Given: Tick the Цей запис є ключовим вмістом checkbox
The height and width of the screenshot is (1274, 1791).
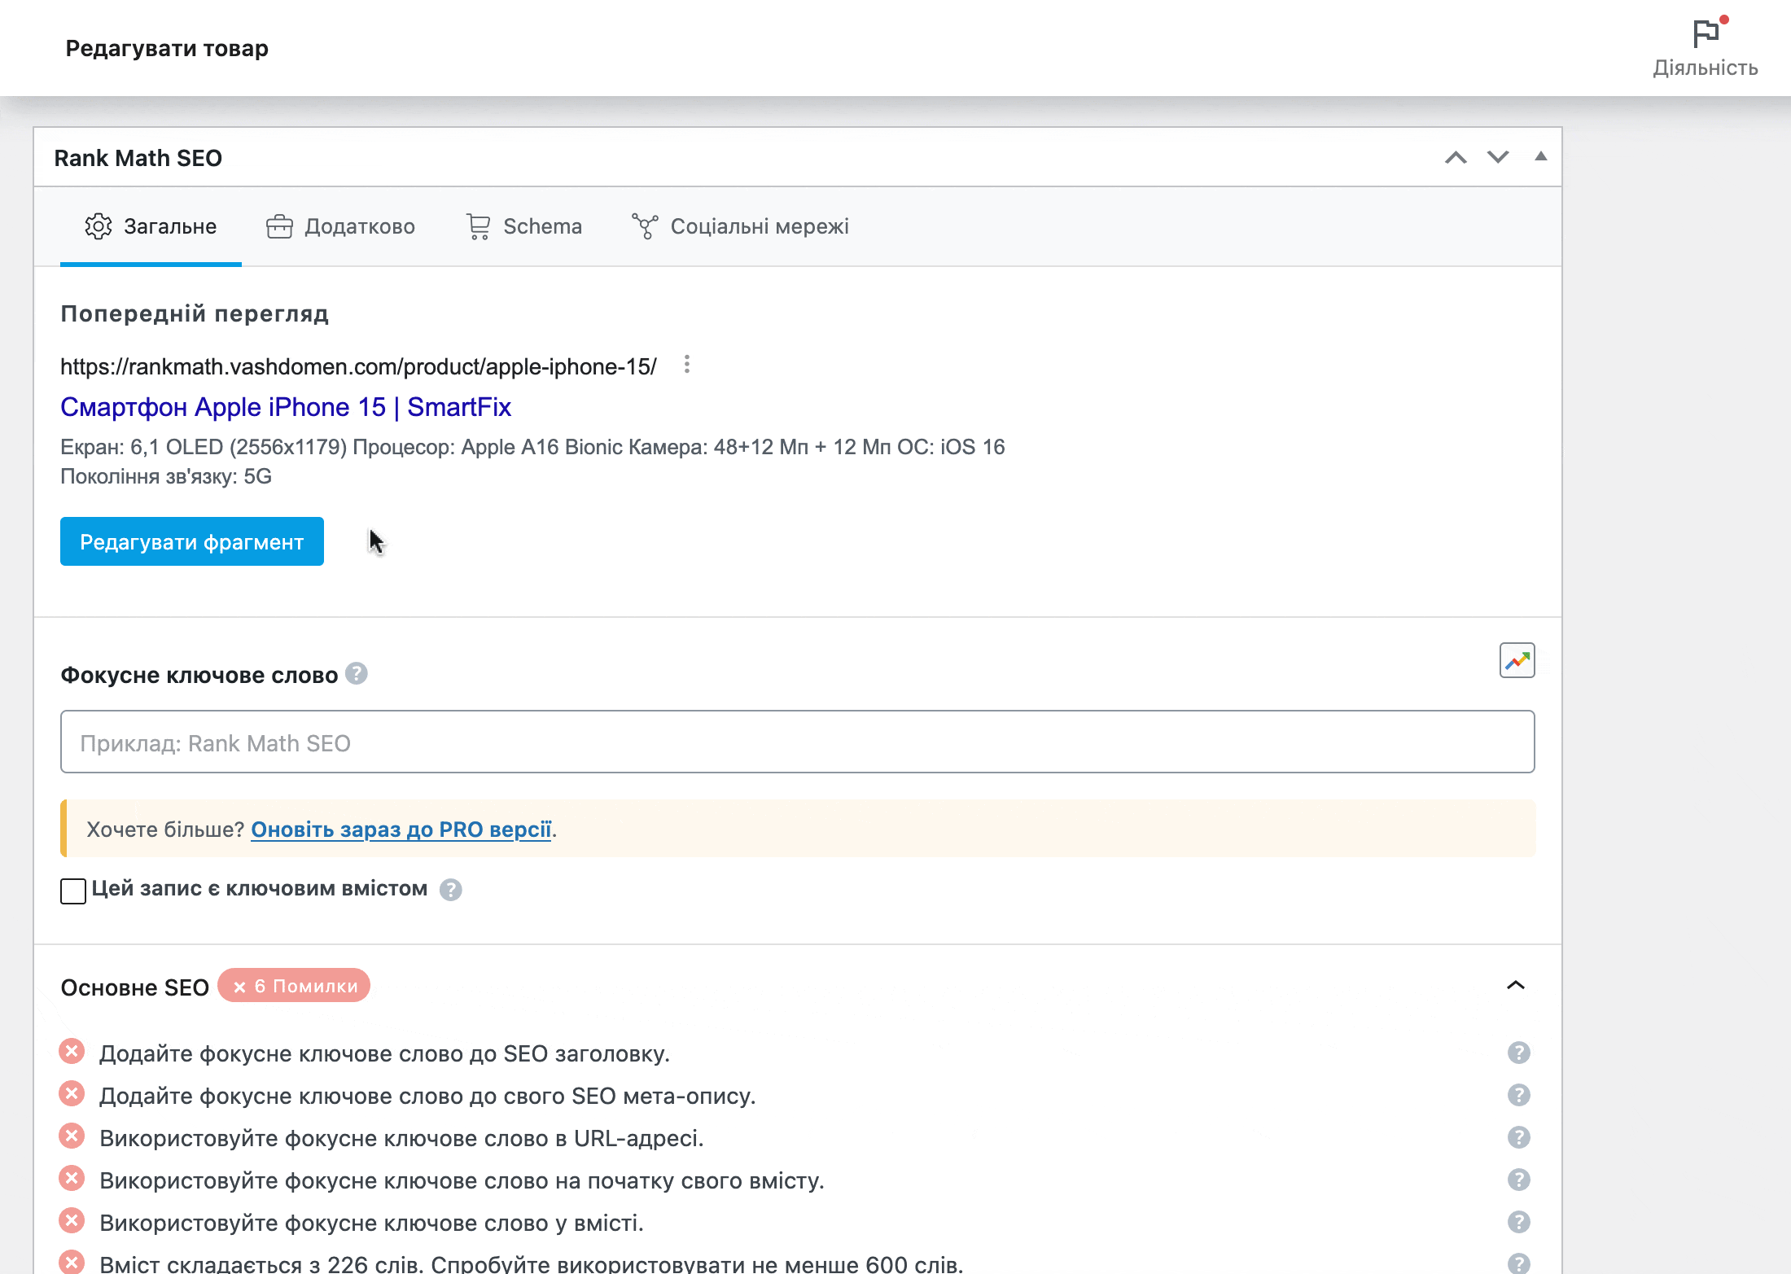Looking at the screenshot, I should click(x=73, y=891).
